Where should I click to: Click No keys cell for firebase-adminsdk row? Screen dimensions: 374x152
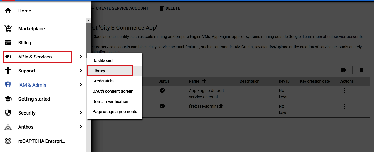pos(283,109)
